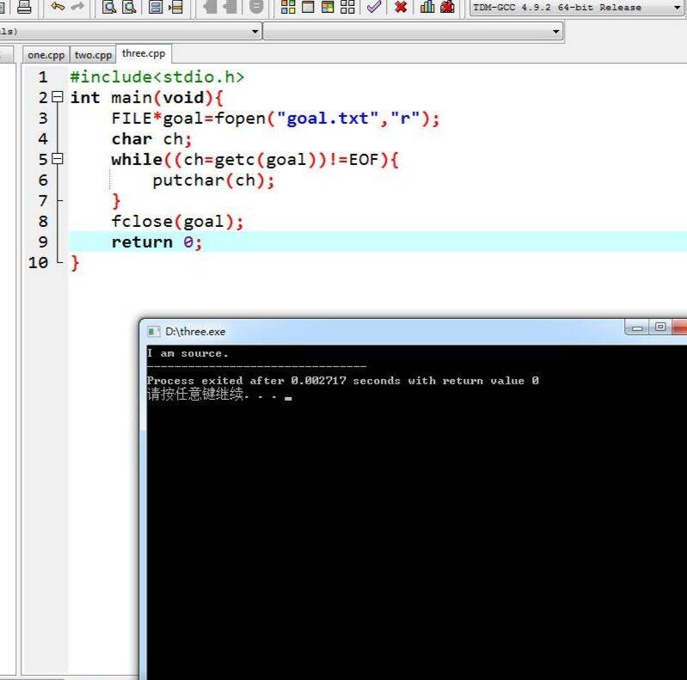Click the "goal.txt" string literal
This screenshot has height=680, width=687.
328,119
